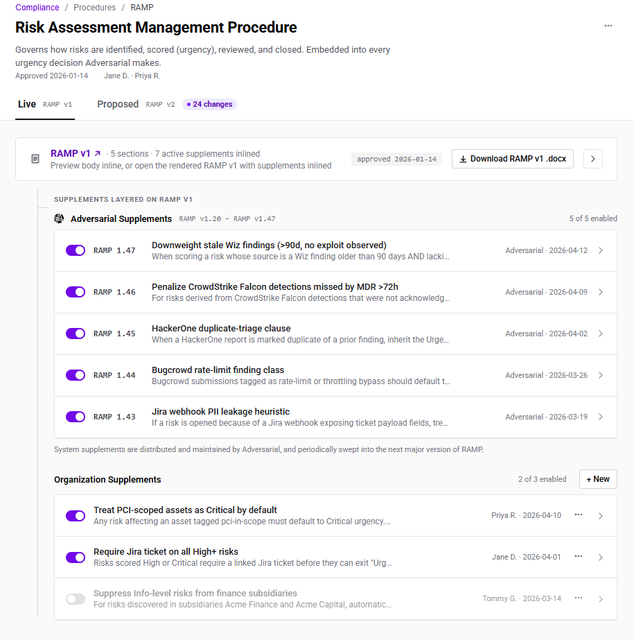Expand the Penalize CrowdStrike Falcon row chevron
This screenshot has height=640, width=634.
(601, 292)
